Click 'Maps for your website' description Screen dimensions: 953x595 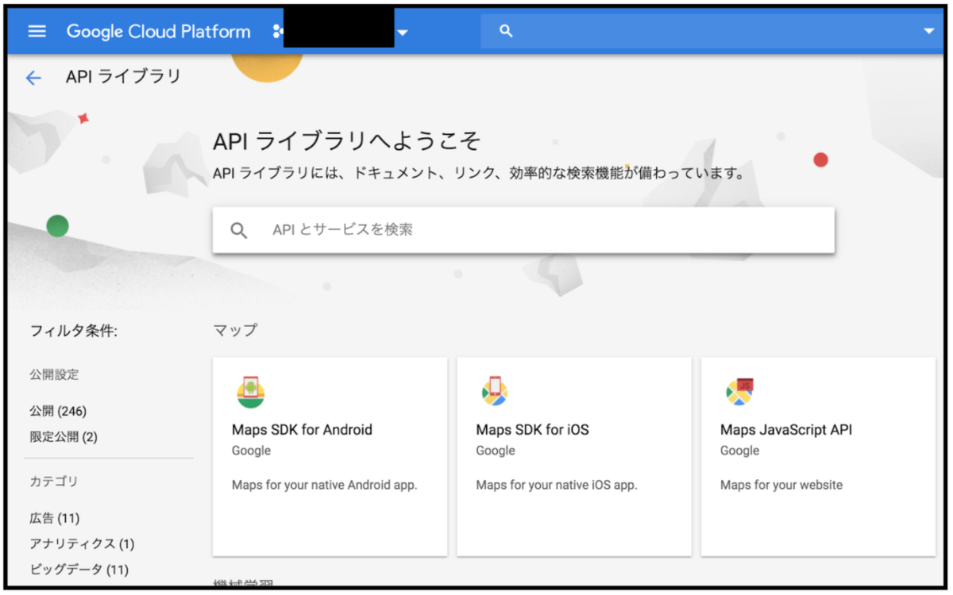point(781,485)
